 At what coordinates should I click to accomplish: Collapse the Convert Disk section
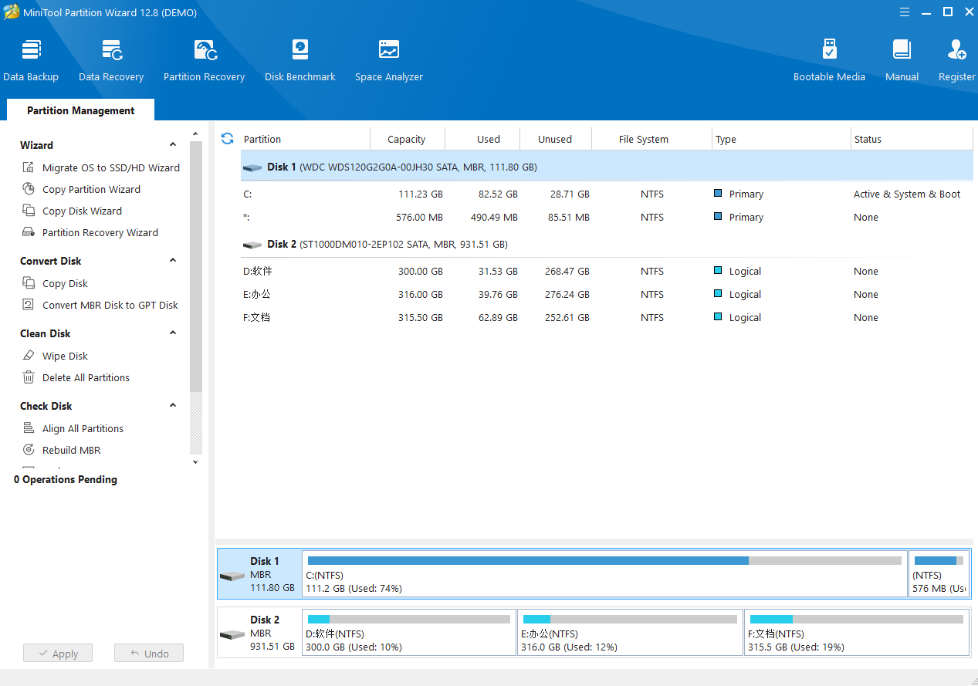click(173, 261)
